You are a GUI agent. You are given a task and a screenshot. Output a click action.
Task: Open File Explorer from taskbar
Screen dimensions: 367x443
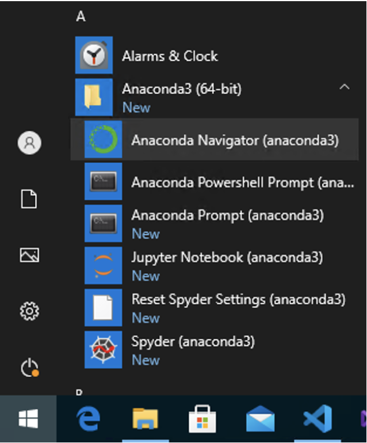[x=145, y=420]
